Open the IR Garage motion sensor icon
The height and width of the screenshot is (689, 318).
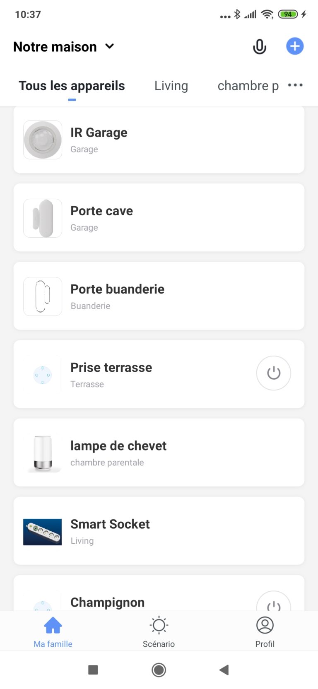pyautogui.click(x=43, y=140)
